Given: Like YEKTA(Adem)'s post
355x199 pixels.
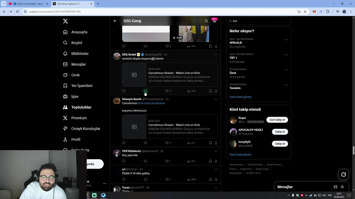Looking at the screenshot, I should (x=167, y=161).
